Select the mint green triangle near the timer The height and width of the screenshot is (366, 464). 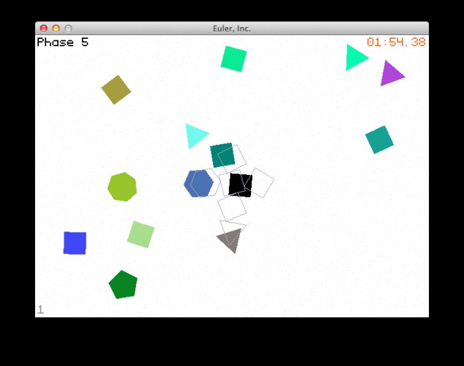click(x=355, y=58)
